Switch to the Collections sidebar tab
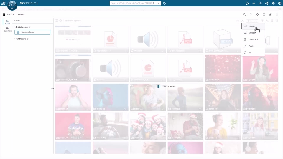 pyautogui.click(x=7, y=29)
